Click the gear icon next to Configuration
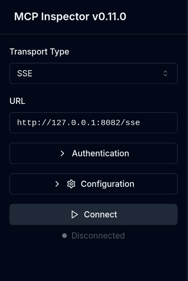 [x=71, y=184]
